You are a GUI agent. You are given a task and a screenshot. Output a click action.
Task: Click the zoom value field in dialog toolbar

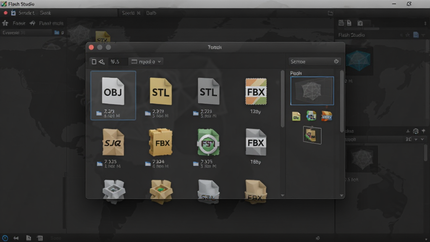(x=118, y=62)
